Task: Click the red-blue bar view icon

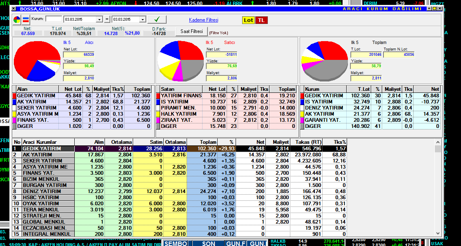Action: pyautogui.click(x=26, y=19)
